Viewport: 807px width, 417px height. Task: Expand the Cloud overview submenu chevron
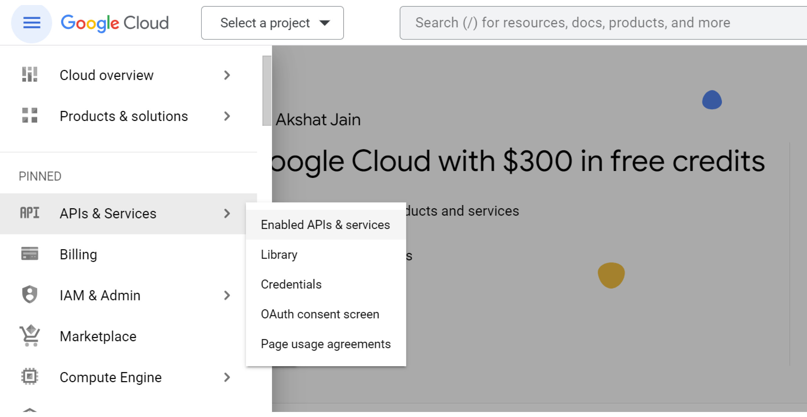227,75
